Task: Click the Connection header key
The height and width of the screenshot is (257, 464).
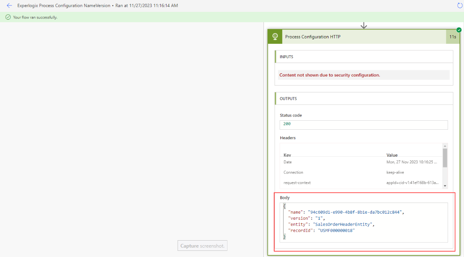Action: [x=293, y=172]
